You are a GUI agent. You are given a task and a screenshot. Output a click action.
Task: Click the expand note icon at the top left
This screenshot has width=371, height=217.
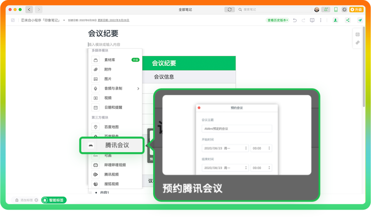(13, 20)
